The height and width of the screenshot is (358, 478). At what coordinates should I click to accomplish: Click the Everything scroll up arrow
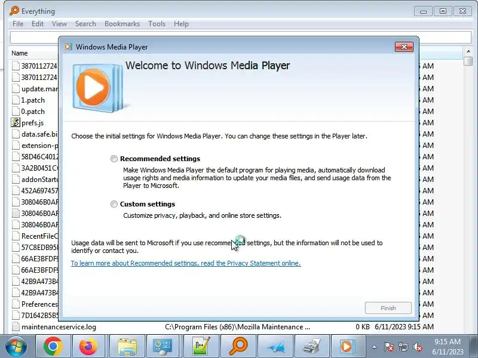468,51
